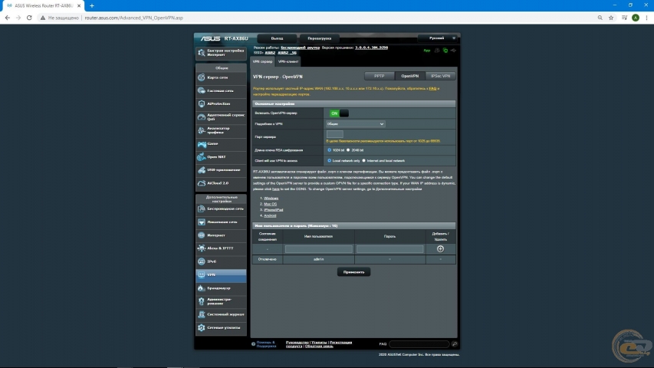Click the 'admin' username table cell
This screenshot has height=368, width=654.
pyautogui.click(x=319, y=259)
